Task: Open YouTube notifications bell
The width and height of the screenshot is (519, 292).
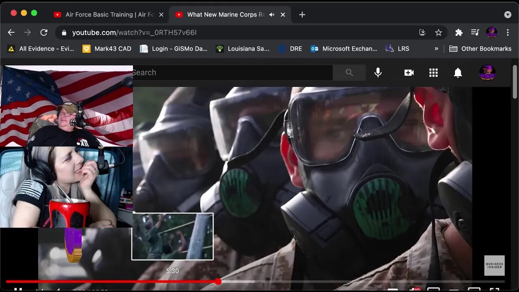Action: pyautogui.click(x=458, y=73)
